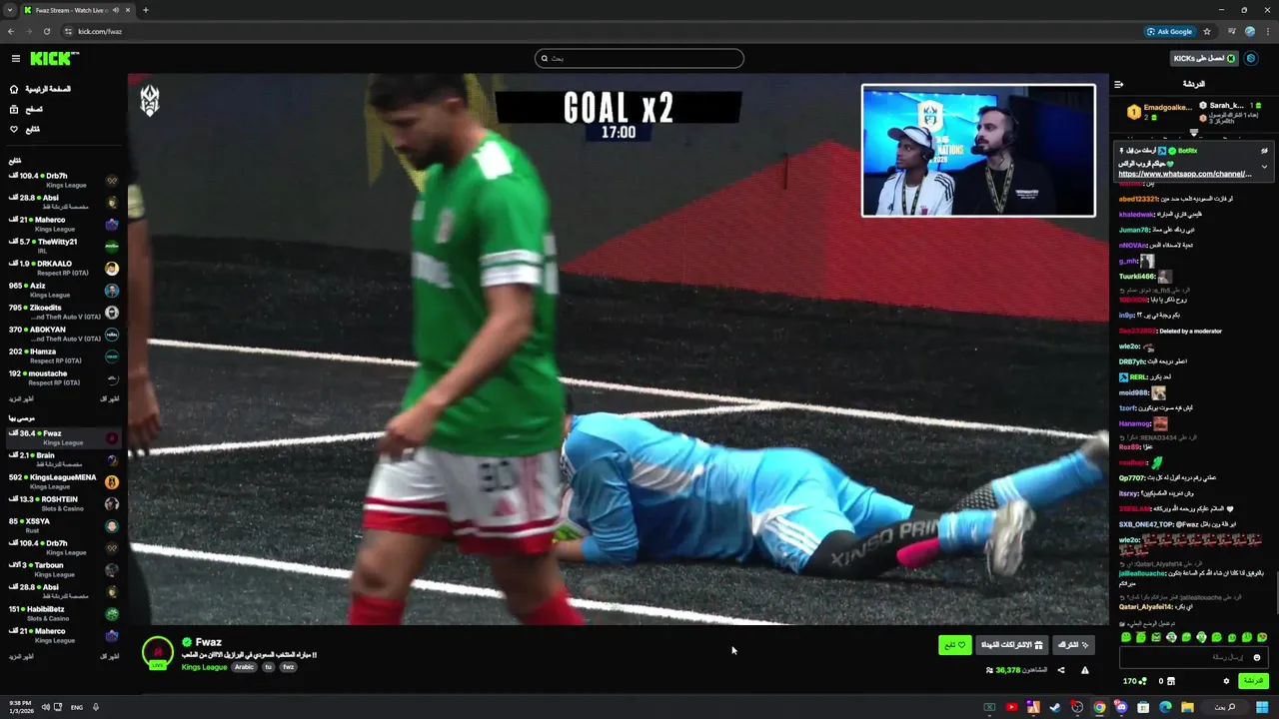This screenshot has width=1279, height=719.
Task: Open Brain recommended channel
Action: [x=62, y=459]
